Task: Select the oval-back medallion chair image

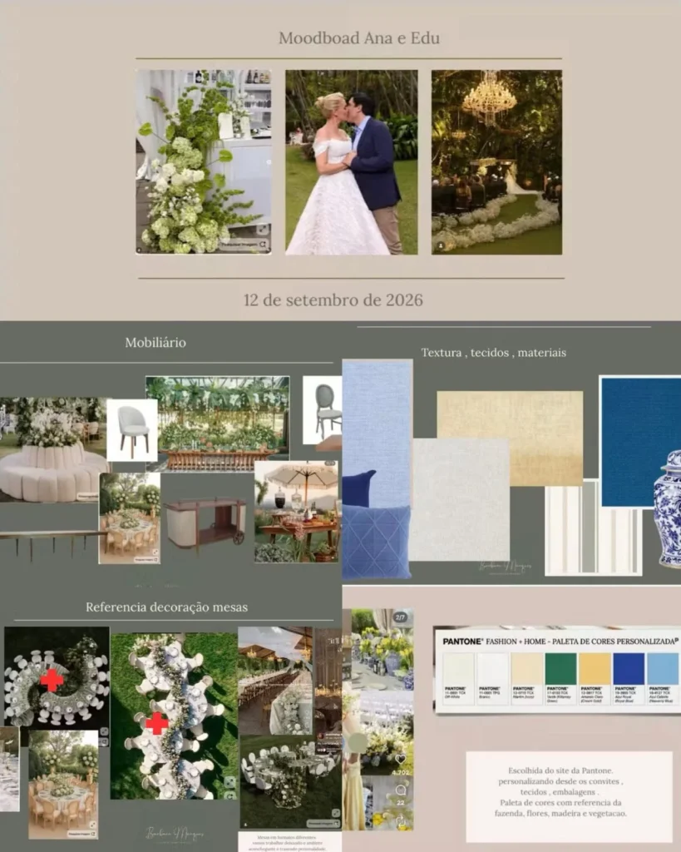Action: pyautogui.click(x=323, y=409)
